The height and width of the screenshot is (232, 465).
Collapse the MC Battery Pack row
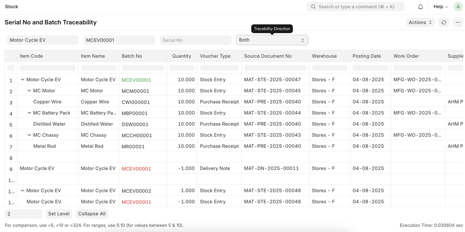30,113
